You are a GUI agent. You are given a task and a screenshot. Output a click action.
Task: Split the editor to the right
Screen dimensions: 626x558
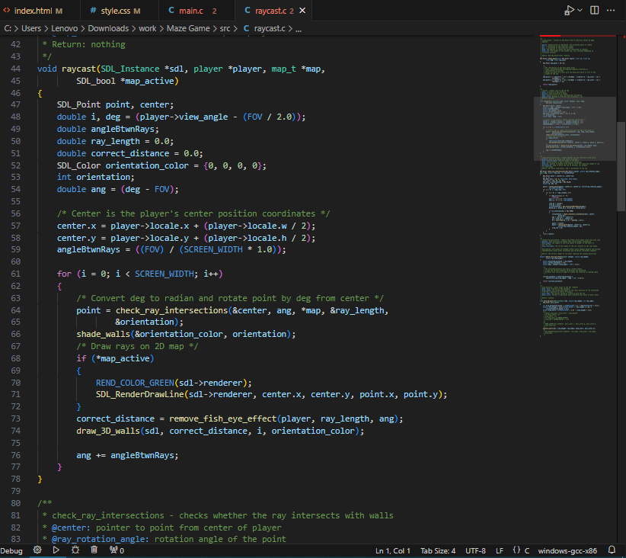click(595, 11)
